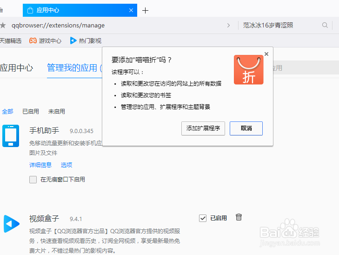This screenshot has height=255, width=339.
Task: Click the 视频盒子 app title
Action: (x=44, y=218)
